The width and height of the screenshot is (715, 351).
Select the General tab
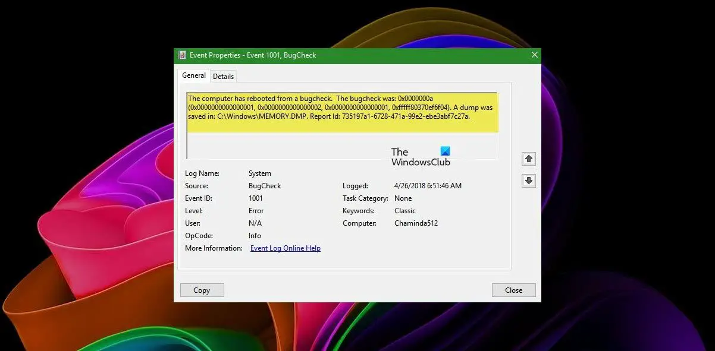tap(194, 75)
